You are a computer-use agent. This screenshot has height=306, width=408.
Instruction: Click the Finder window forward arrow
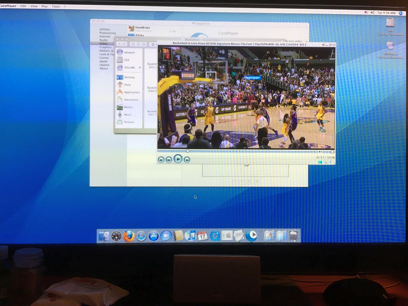(x=125, y=44)
